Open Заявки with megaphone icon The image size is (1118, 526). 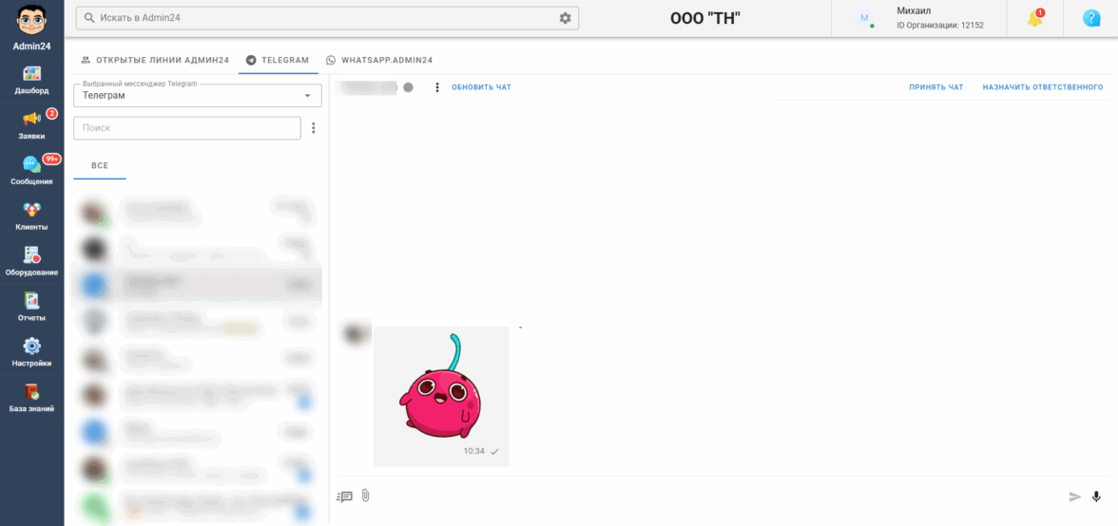tap(31, 119)
